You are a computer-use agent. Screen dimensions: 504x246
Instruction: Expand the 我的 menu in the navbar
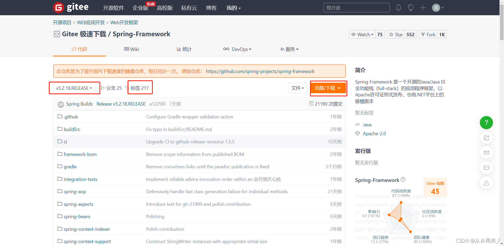point(234,8)
